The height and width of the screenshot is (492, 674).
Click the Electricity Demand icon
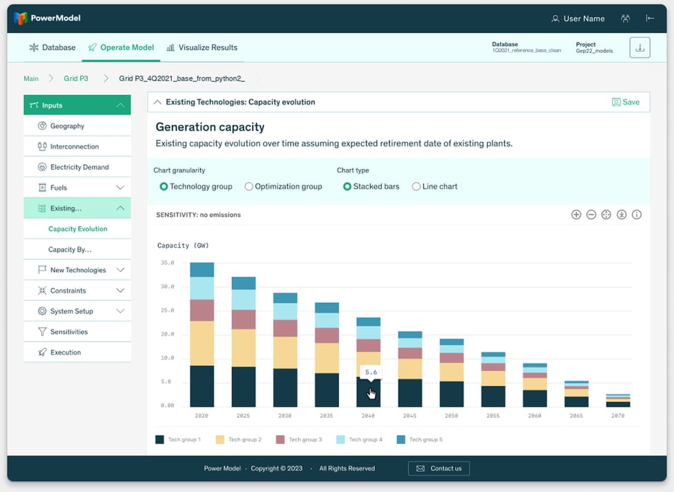42,167
